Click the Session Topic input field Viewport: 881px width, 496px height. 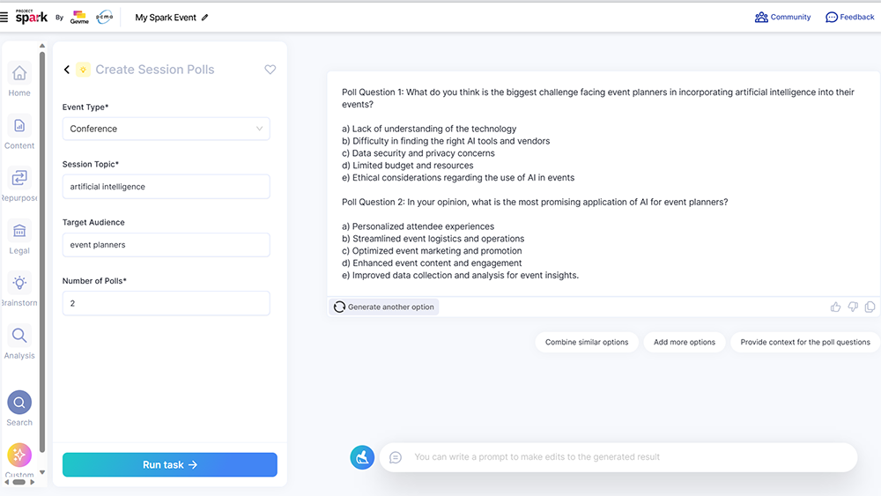pyautogui.click(x=166, y=187)
